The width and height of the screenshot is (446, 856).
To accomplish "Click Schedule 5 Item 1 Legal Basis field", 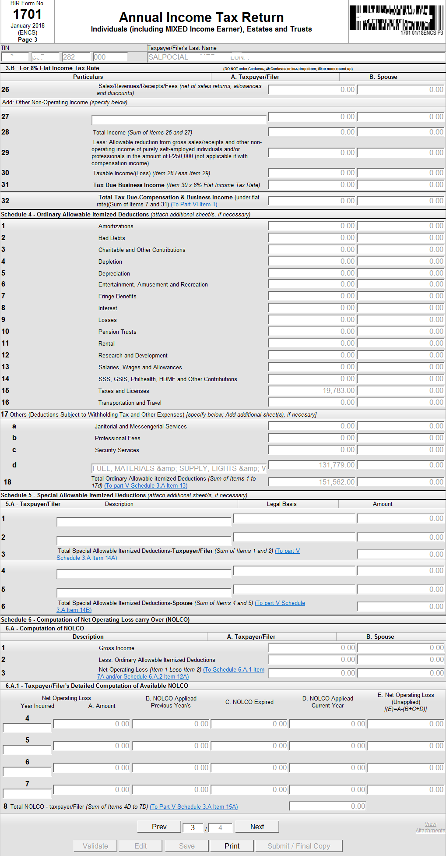I will 294,519.
